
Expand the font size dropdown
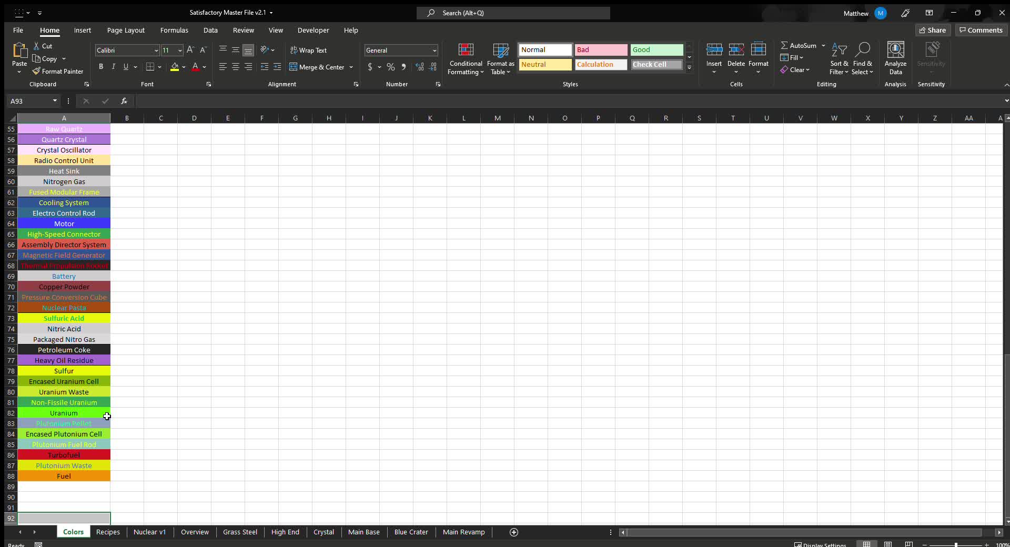[x=179, y=50]
